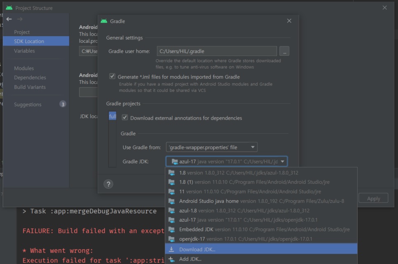Click the back navigation arrow
Viewport: 398px width, 264px height.
pos(9,19)
